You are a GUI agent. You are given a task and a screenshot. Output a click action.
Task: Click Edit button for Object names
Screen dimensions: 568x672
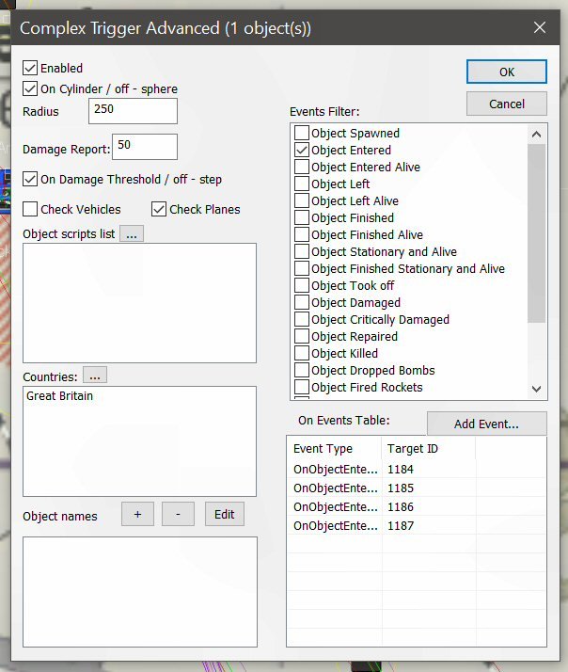(225, 514)
